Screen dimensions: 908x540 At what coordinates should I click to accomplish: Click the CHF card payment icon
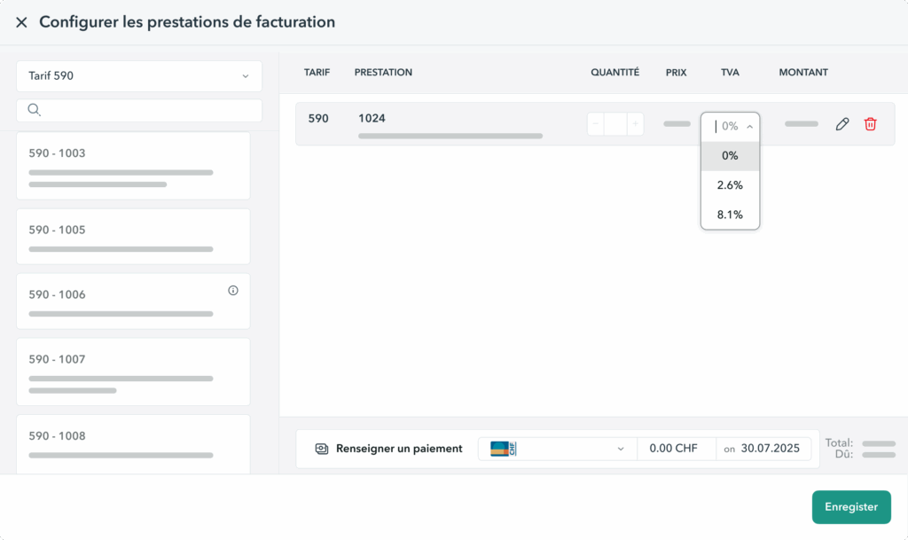504,449
